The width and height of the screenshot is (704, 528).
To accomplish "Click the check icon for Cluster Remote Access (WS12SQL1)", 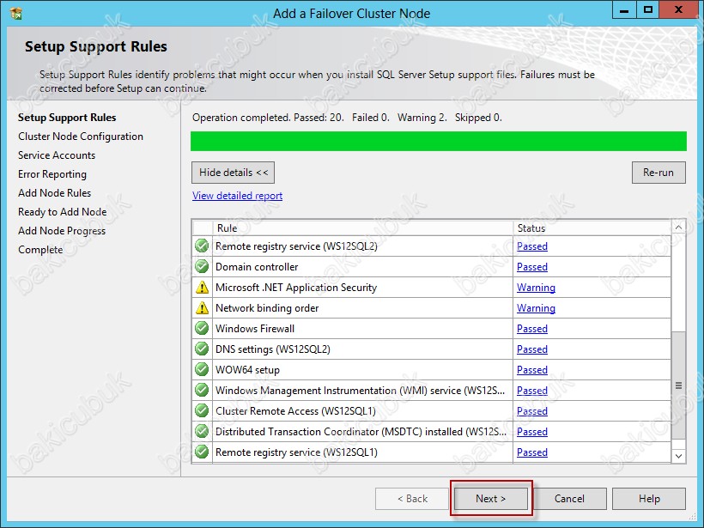I will (x=202, y=411).
